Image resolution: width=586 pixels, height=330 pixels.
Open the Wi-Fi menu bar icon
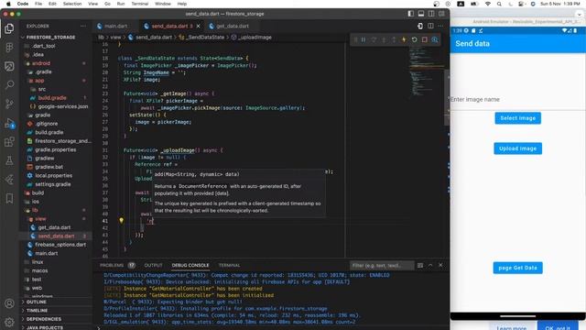click(x=488, y=4)
